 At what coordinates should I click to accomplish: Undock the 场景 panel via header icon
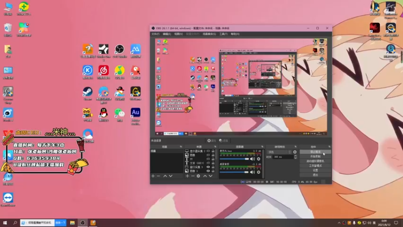coord(181,147)
